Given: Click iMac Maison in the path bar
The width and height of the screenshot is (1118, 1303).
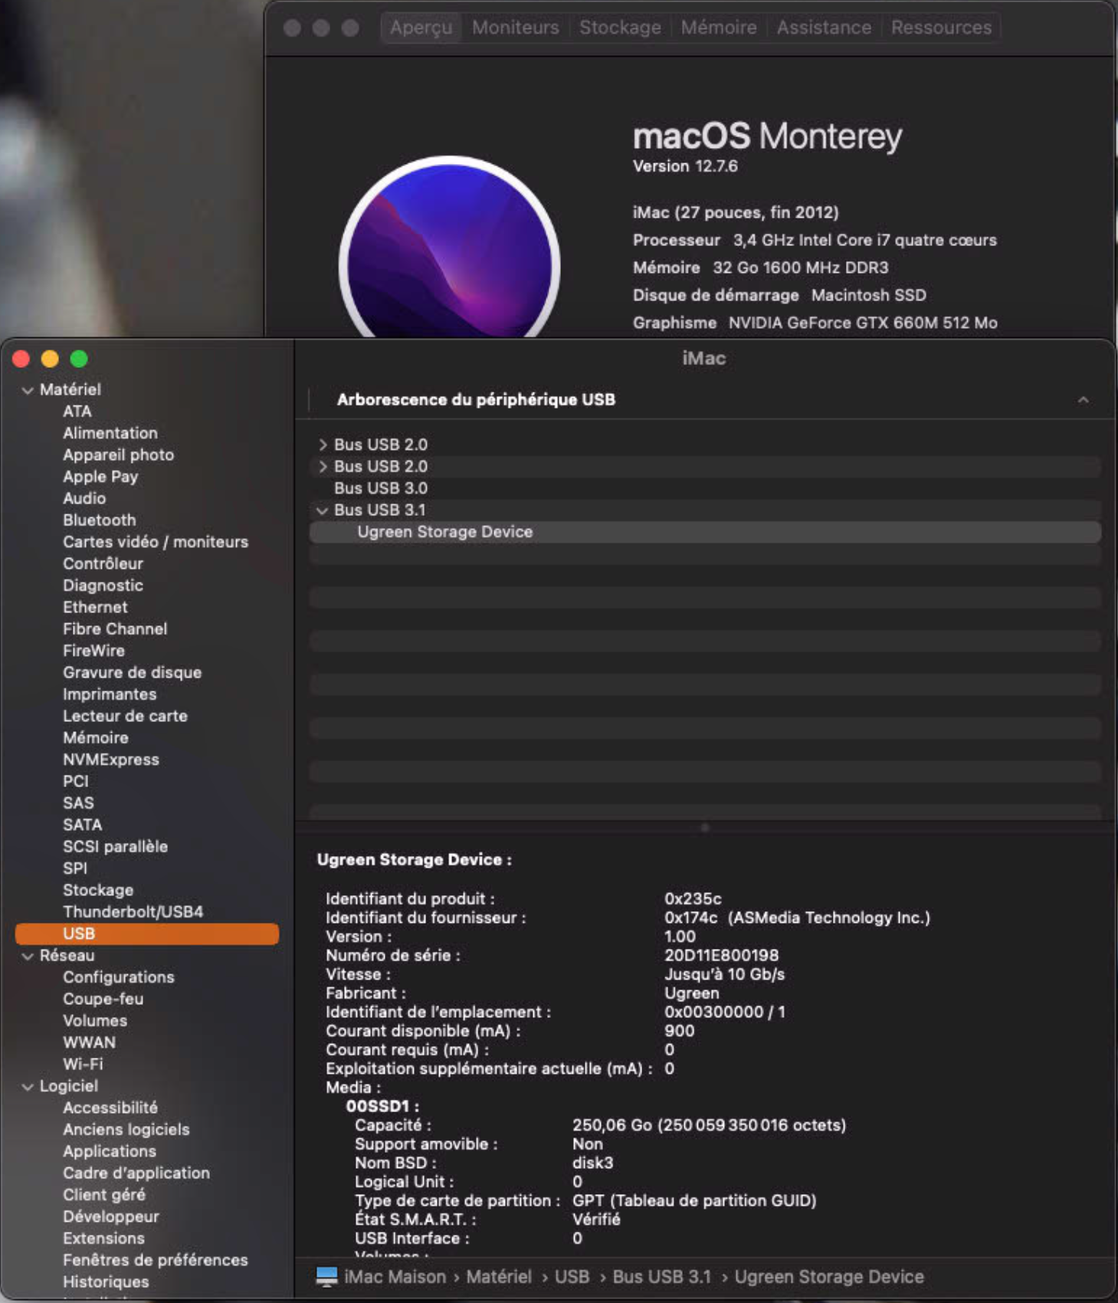Looking at the screenshot, I should click(x=395, y=1277).
